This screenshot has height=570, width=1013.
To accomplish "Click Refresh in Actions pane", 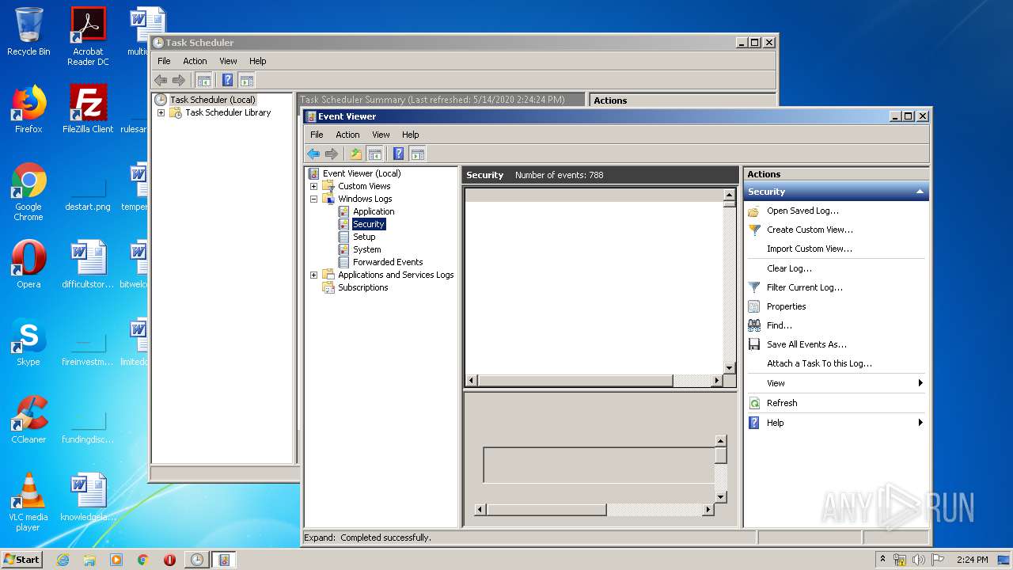I will [782, 403].
